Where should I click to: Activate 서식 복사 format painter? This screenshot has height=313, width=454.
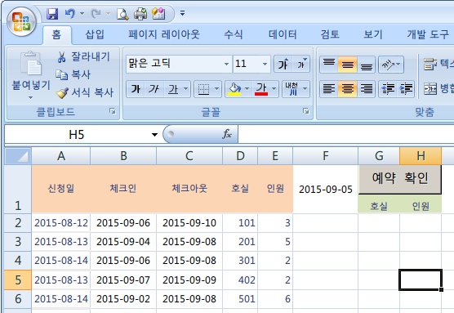[85, 92]
